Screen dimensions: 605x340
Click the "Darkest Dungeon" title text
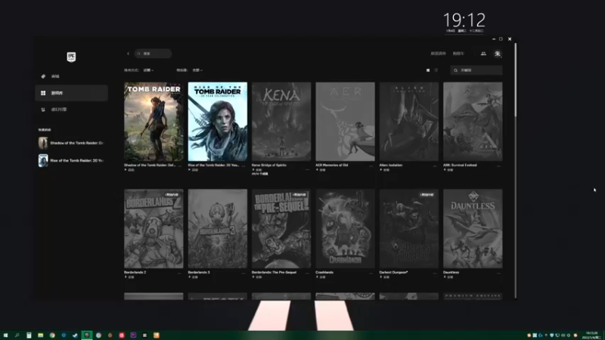[x=393, y=272]
